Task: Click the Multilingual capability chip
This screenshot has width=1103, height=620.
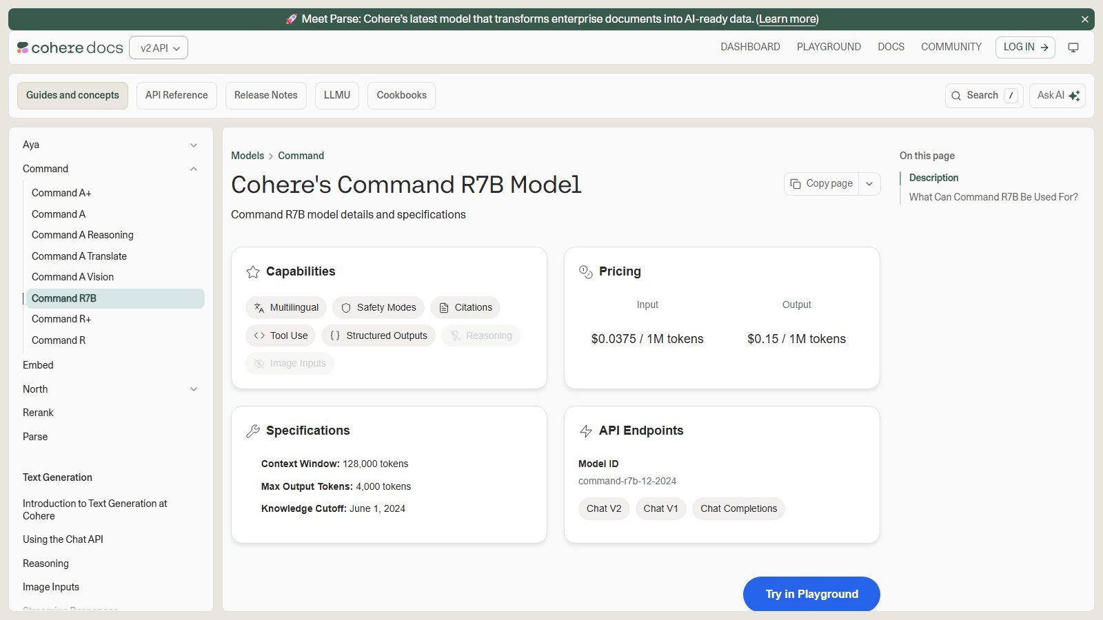Action: [x=286, y=307]
